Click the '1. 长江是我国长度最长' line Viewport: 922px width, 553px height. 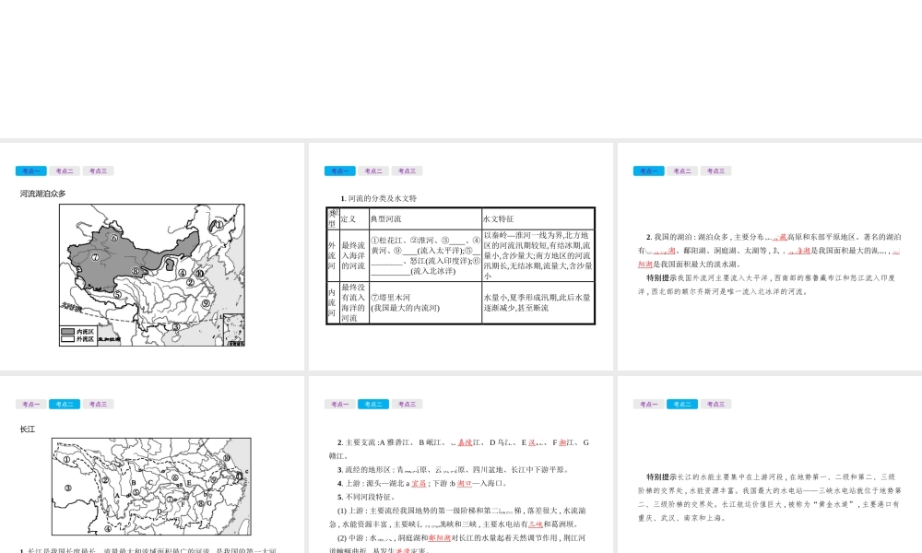coord(148,550)
